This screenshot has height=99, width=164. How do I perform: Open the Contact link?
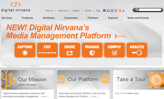tap(88, 11)
